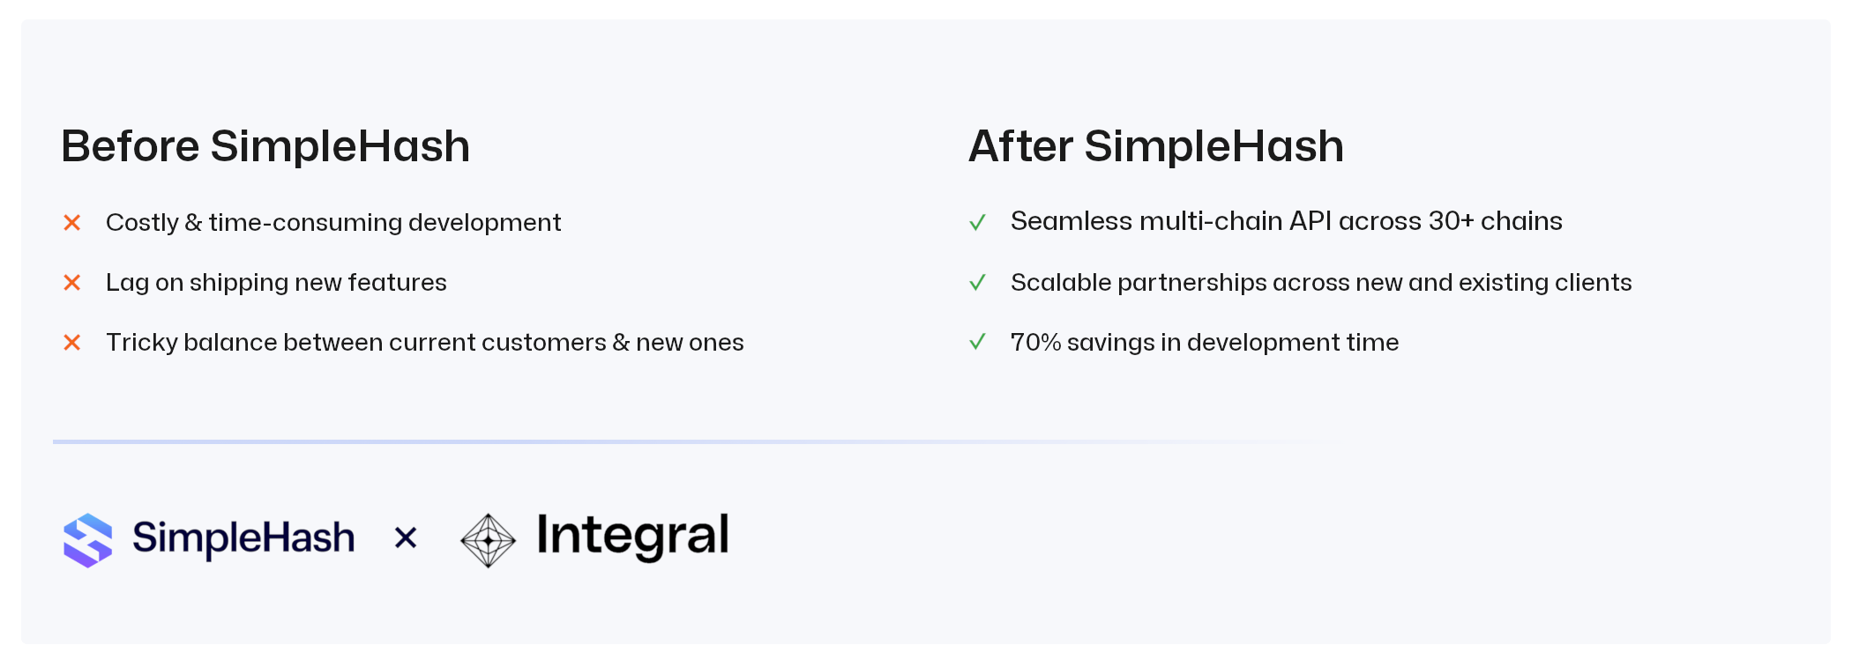Click Seamless multi-chain API across 30+ chains
Screen dimensions: 1852x667
1286,221
